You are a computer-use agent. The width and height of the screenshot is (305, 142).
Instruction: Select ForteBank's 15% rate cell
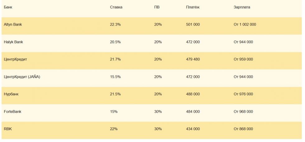[114, 111]
